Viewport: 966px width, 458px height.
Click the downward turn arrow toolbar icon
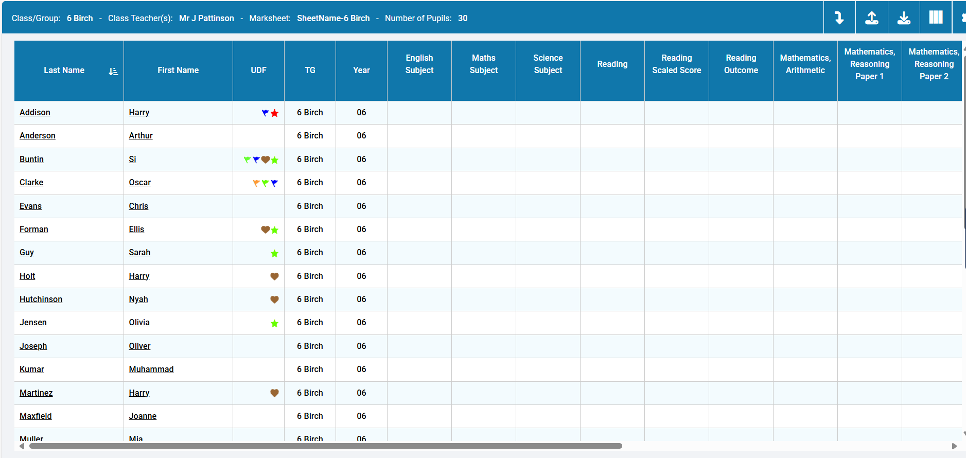coord(839,18)
